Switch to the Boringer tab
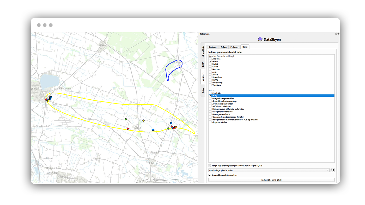This screenshot has width=365, height=205. pos(212,47)
